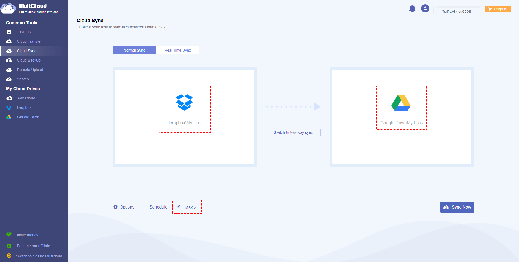Select Cloud Sync in the sidebar
Viewport: 519px width, 262px height.
tap(26, 51)
